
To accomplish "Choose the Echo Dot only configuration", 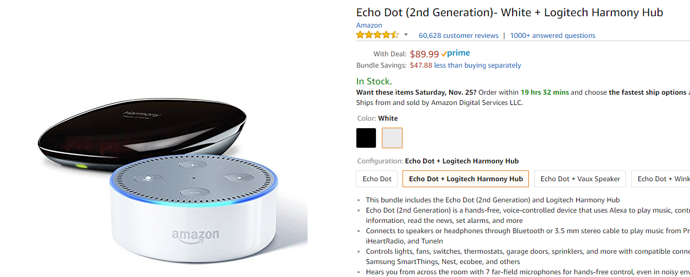I will pos(377,179).
